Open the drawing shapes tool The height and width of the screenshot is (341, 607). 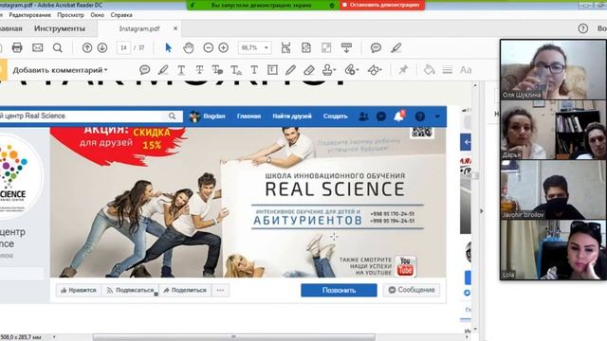(375, 69)
